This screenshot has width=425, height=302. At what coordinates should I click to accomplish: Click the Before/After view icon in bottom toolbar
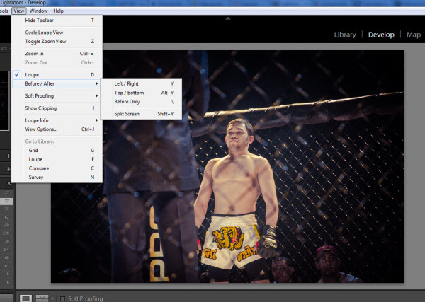click(x=41, y=298)
